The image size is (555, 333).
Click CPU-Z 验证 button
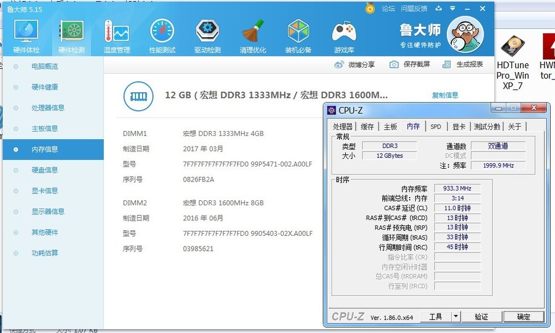[x=481, y=317]
